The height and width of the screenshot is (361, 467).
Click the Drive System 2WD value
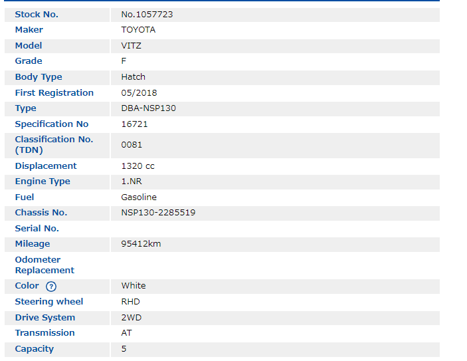click(x=131, y=318)
